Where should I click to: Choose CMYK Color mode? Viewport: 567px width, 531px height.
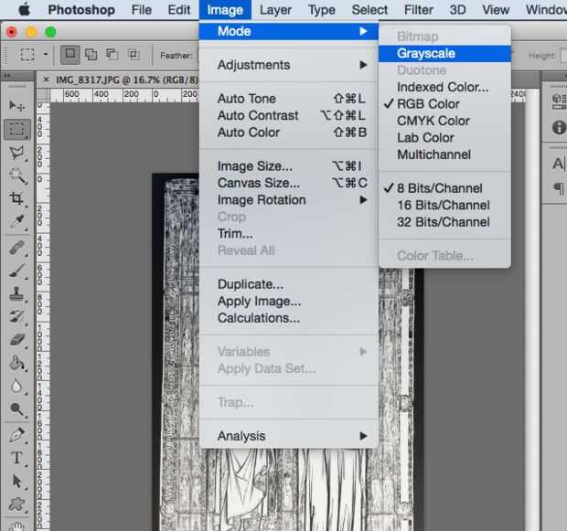[444, 121]
